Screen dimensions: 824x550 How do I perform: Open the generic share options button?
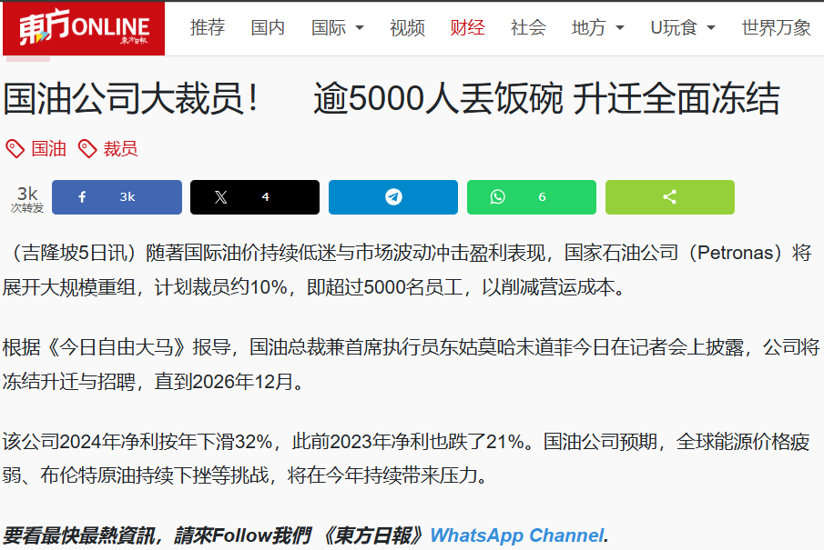point(670,197)
